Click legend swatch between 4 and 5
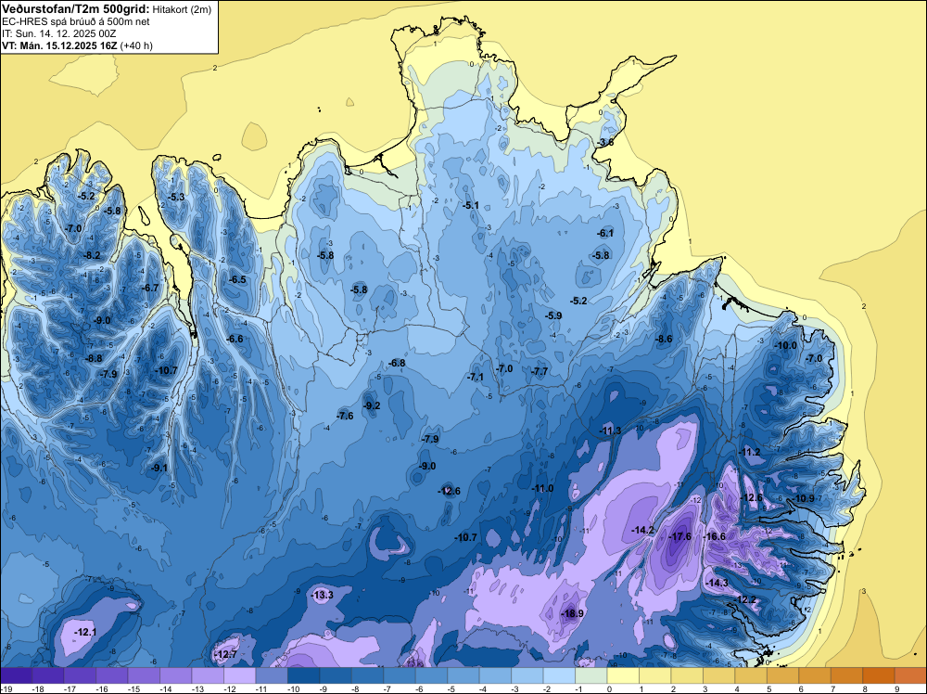Viewport: 927px width, 694px height. tap(751, 675)
